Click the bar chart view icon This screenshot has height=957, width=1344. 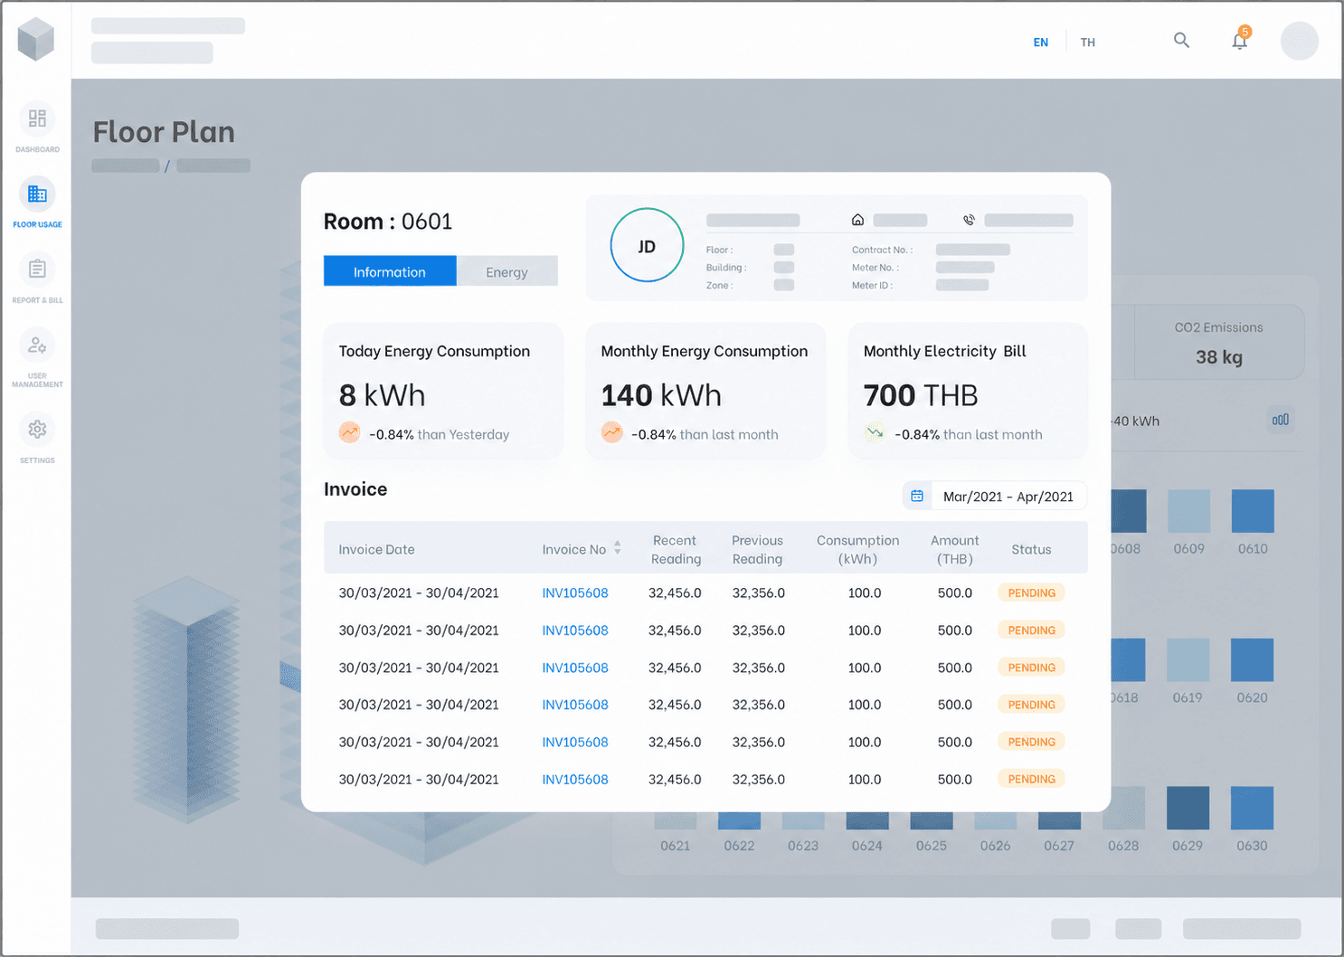pyautogui.click(x=1281, y=420)
